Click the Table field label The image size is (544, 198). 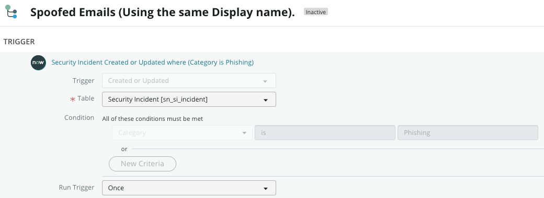[x=86, y=98]
